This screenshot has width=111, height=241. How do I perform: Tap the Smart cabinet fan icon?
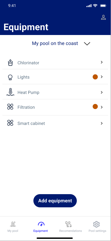[10, 123]
